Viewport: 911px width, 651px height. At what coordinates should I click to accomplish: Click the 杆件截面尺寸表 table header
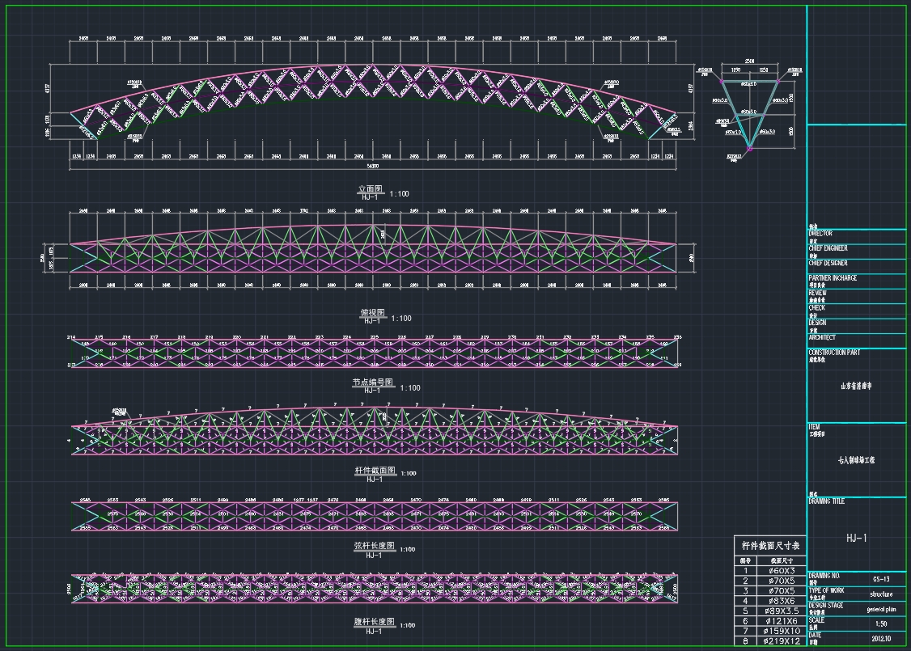click(769, 547)
